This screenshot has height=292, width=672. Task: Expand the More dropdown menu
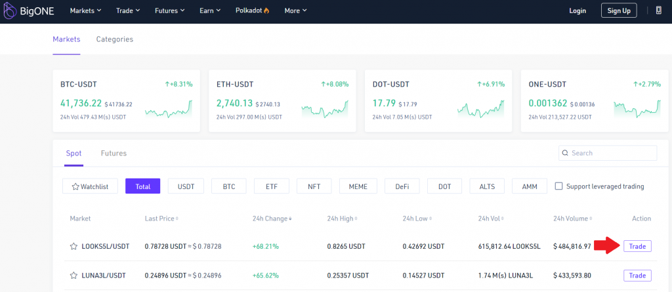tap(296, 10)
